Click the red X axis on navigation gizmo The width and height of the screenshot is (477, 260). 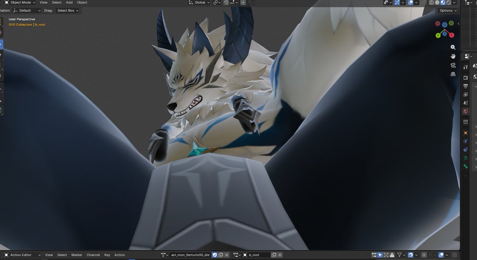point(452,35)
